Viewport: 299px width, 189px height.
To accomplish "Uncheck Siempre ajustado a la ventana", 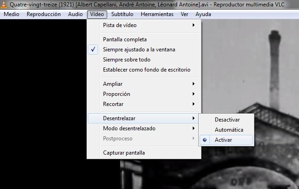I will coord(144,50).
